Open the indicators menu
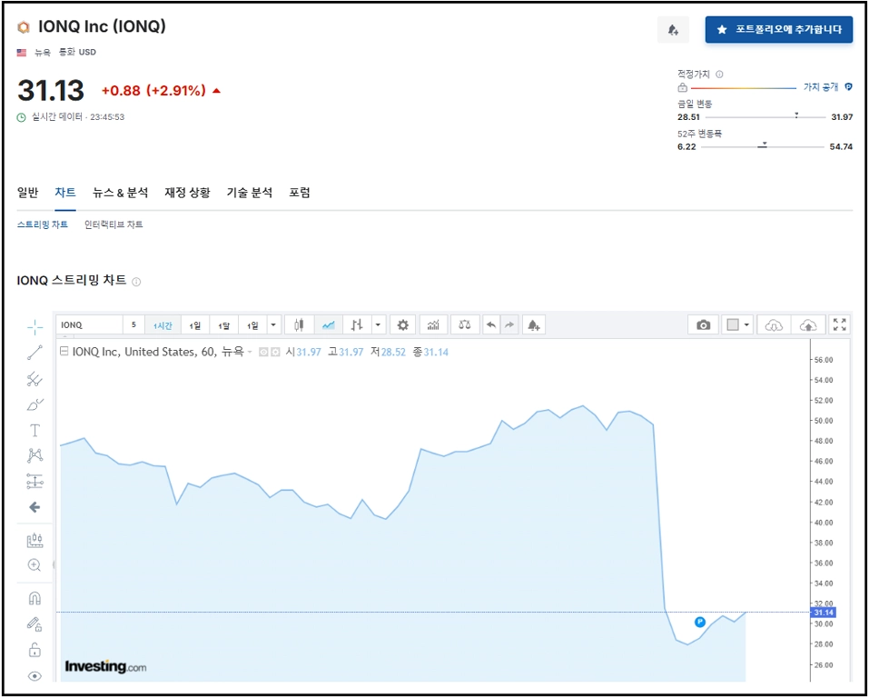 click(x=433, y=325)
